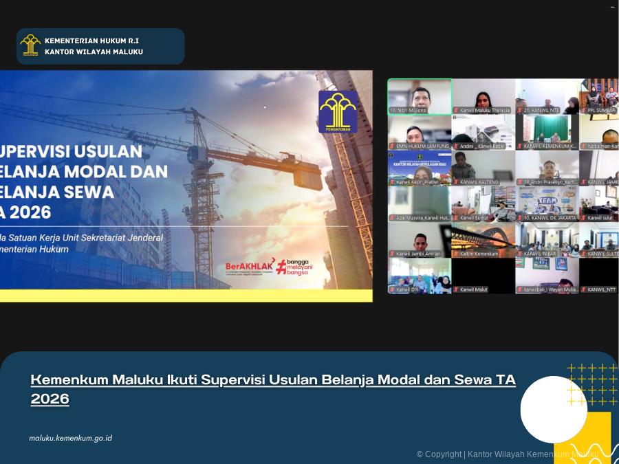Click muted mic icon beside KANWIL KALTENG
Screen dimensions: 619x464
tap(456, 181)
